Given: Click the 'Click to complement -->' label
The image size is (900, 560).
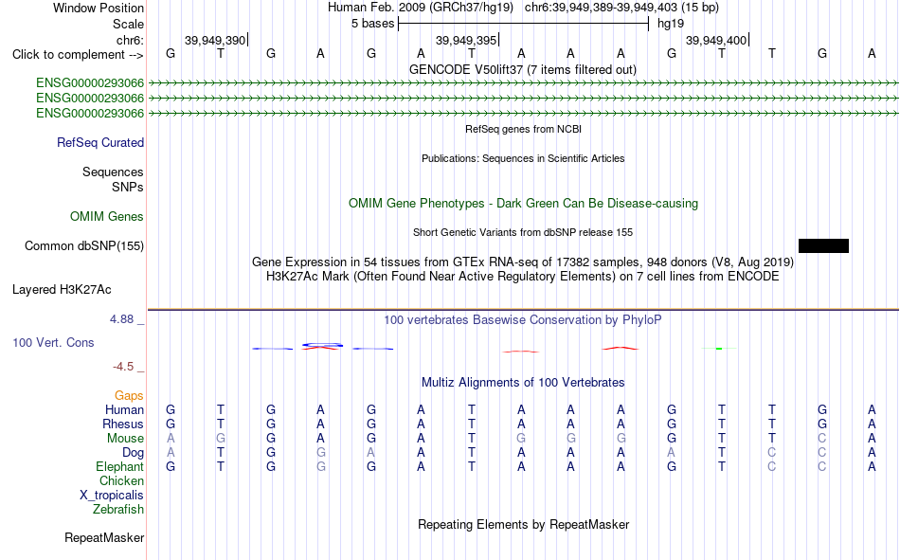Looking at the screenshot, I should (x=78, y=55).
